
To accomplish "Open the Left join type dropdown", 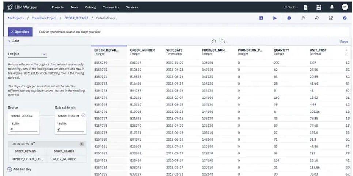I will point(27,54).
